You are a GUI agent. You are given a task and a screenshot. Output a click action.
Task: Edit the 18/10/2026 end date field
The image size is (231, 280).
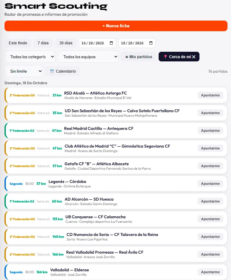coord(137,43)
